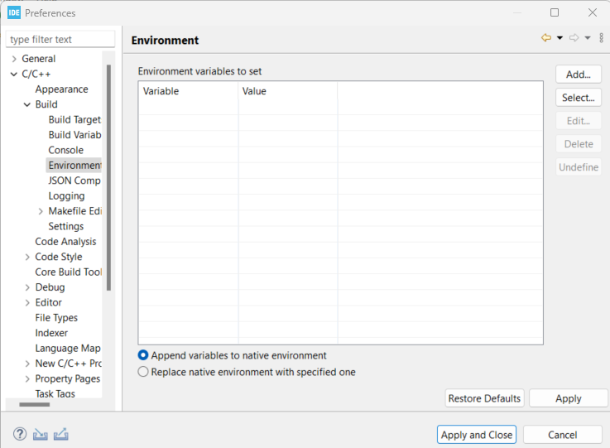Select the Code Analysis tree item
This screenshot has height=448, width=610.
[x=65, y=242]
